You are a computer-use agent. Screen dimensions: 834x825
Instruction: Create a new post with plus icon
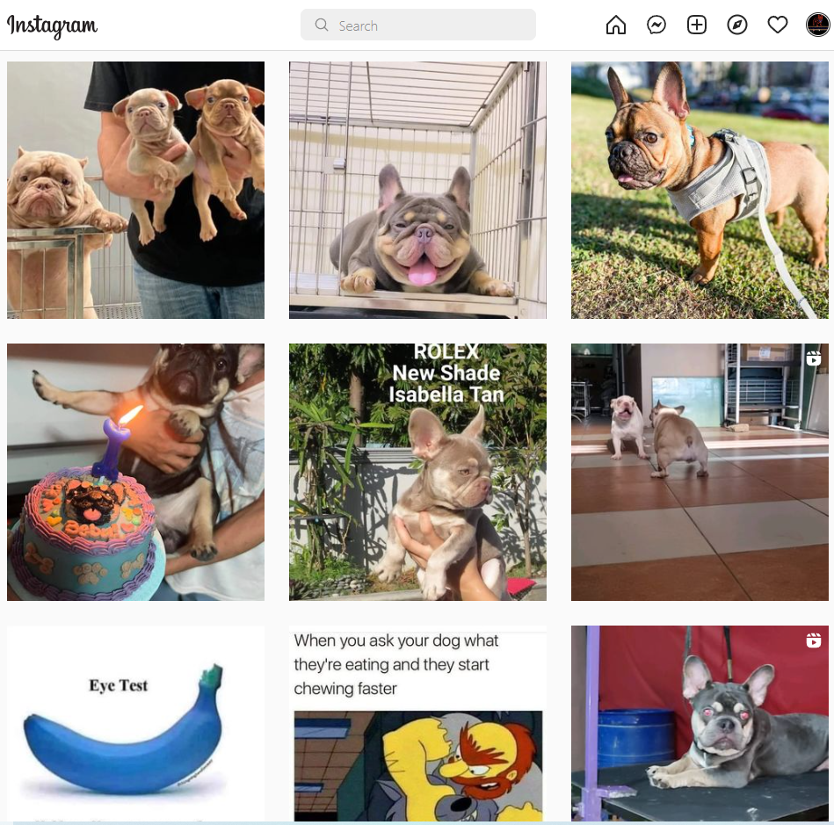pyautogui.click(x=697, y=25)
